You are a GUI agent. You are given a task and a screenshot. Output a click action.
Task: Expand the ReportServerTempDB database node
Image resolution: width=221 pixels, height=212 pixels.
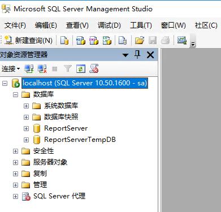click(x=26, y=140)
